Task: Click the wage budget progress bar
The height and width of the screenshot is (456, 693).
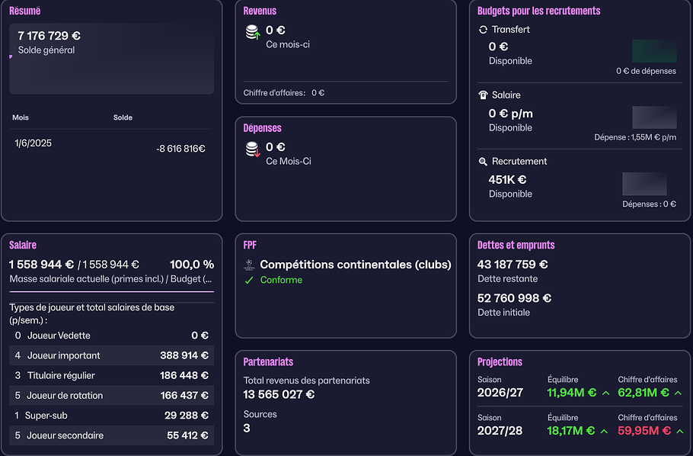Action: click(x=111, y=291)
